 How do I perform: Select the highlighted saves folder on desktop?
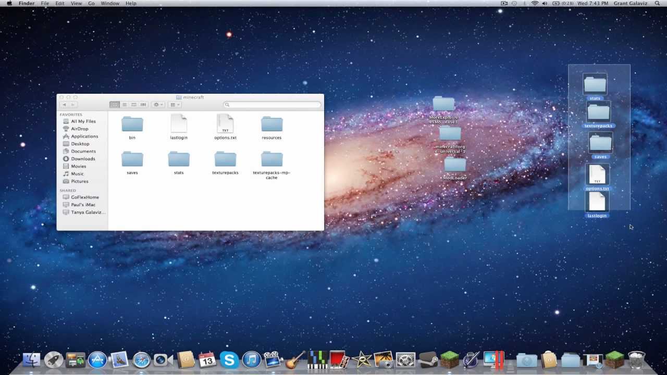600,145
